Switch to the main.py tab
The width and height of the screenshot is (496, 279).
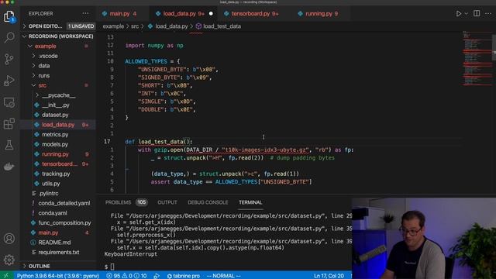119,14
